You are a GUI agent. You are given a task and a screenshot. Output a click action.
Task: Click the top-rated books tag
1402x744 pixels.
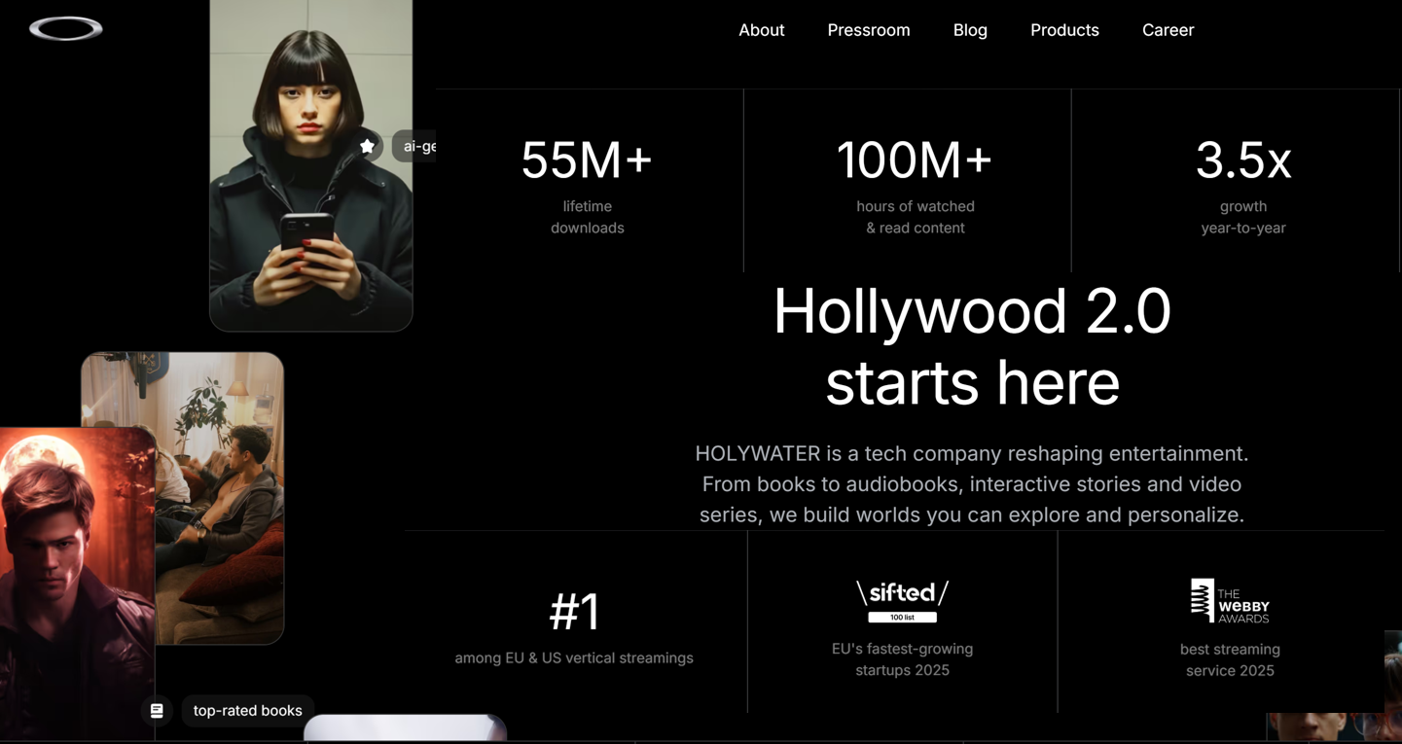(247, 711)
